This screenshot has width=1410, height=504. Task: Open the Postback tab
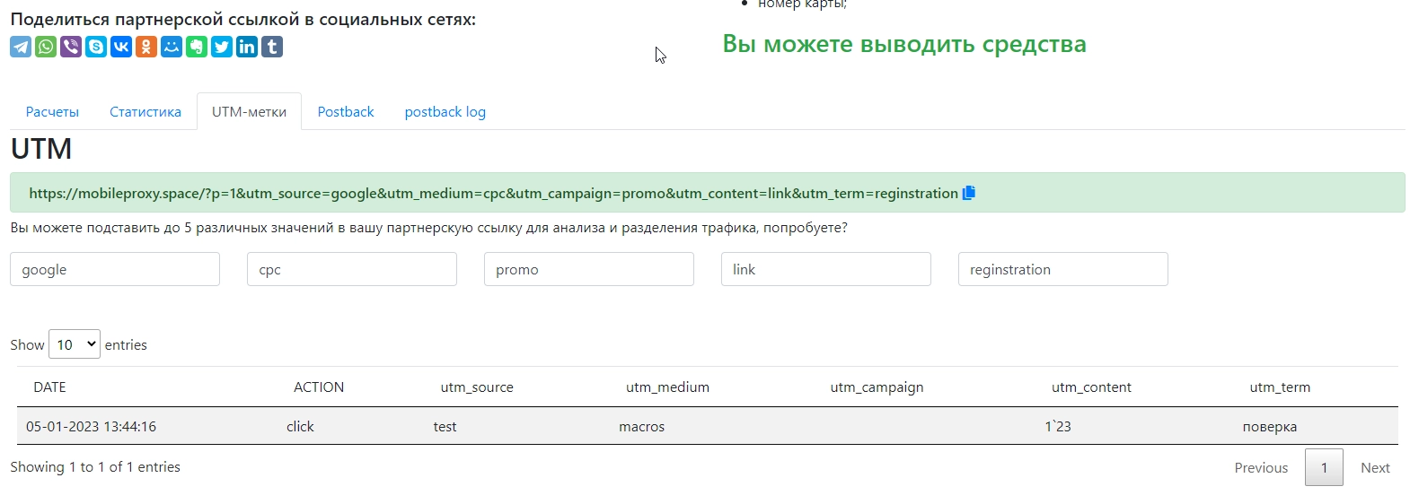click(x=346, y=112)
